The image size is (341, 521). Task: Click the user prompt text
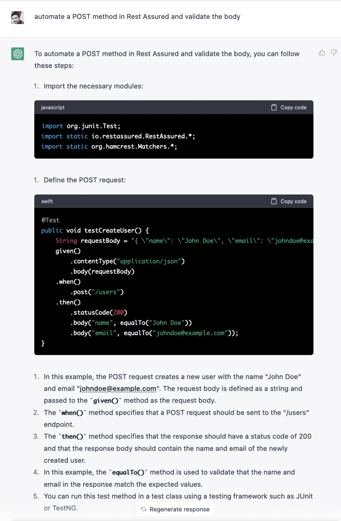[137, 17]
